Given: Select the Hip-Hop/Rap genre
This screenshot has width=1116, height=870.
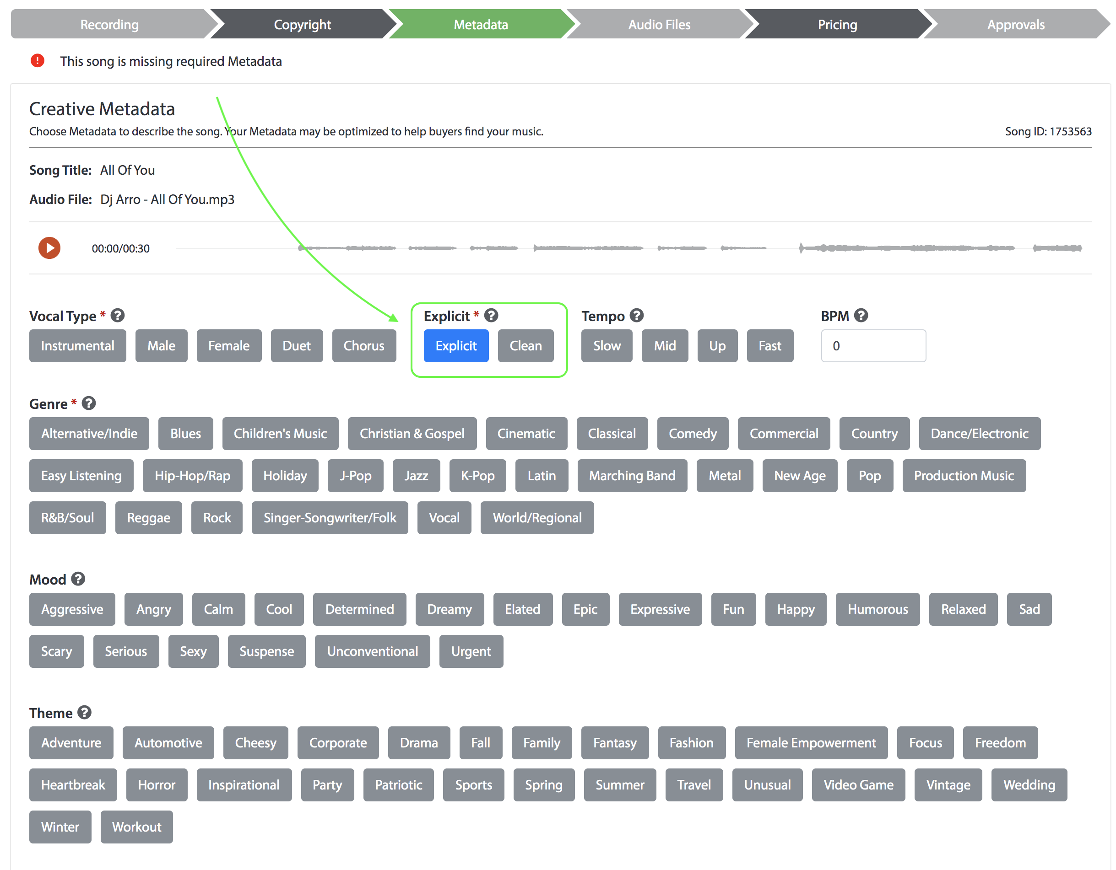Looking at the screenshot, I should click(193, 475).
